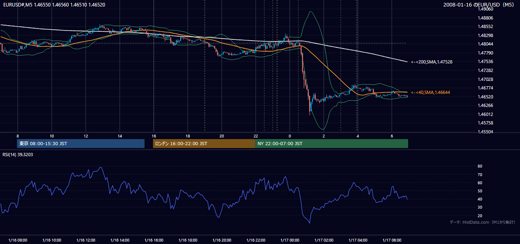Click bottom time label 1/16 20:00
The image size is (520, 244).
222,240
